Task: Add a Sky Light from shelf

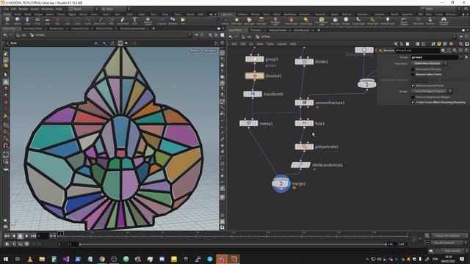Action: (x=335, y=21)
